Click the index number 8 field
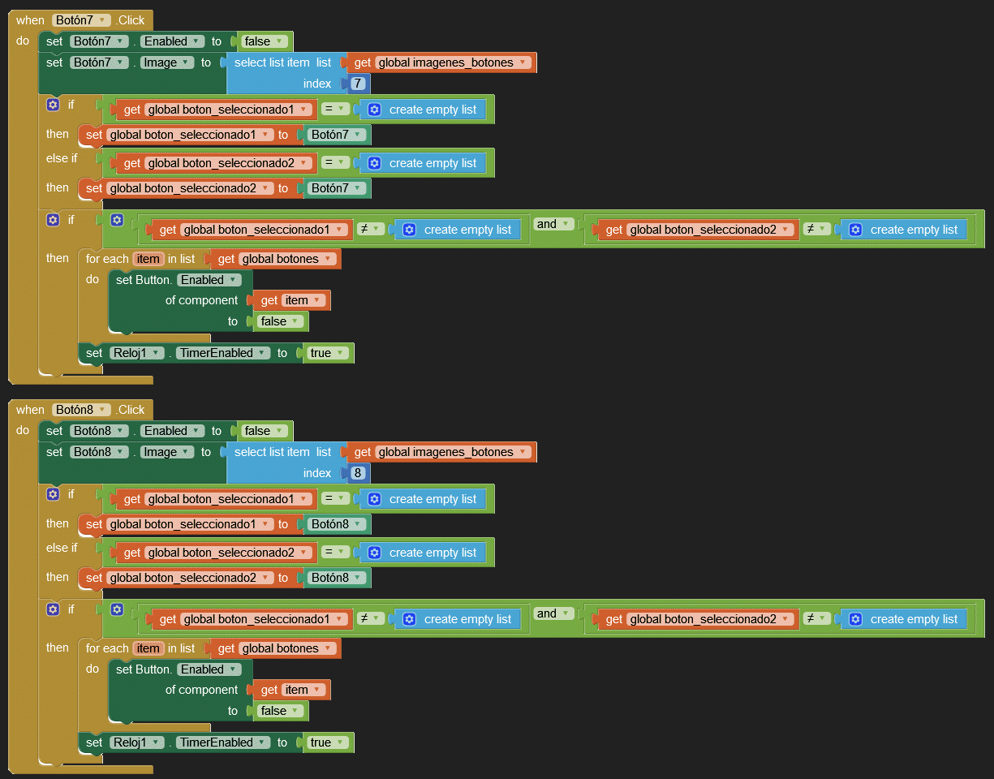Screen dimensions: 994x779 (358, 473)
